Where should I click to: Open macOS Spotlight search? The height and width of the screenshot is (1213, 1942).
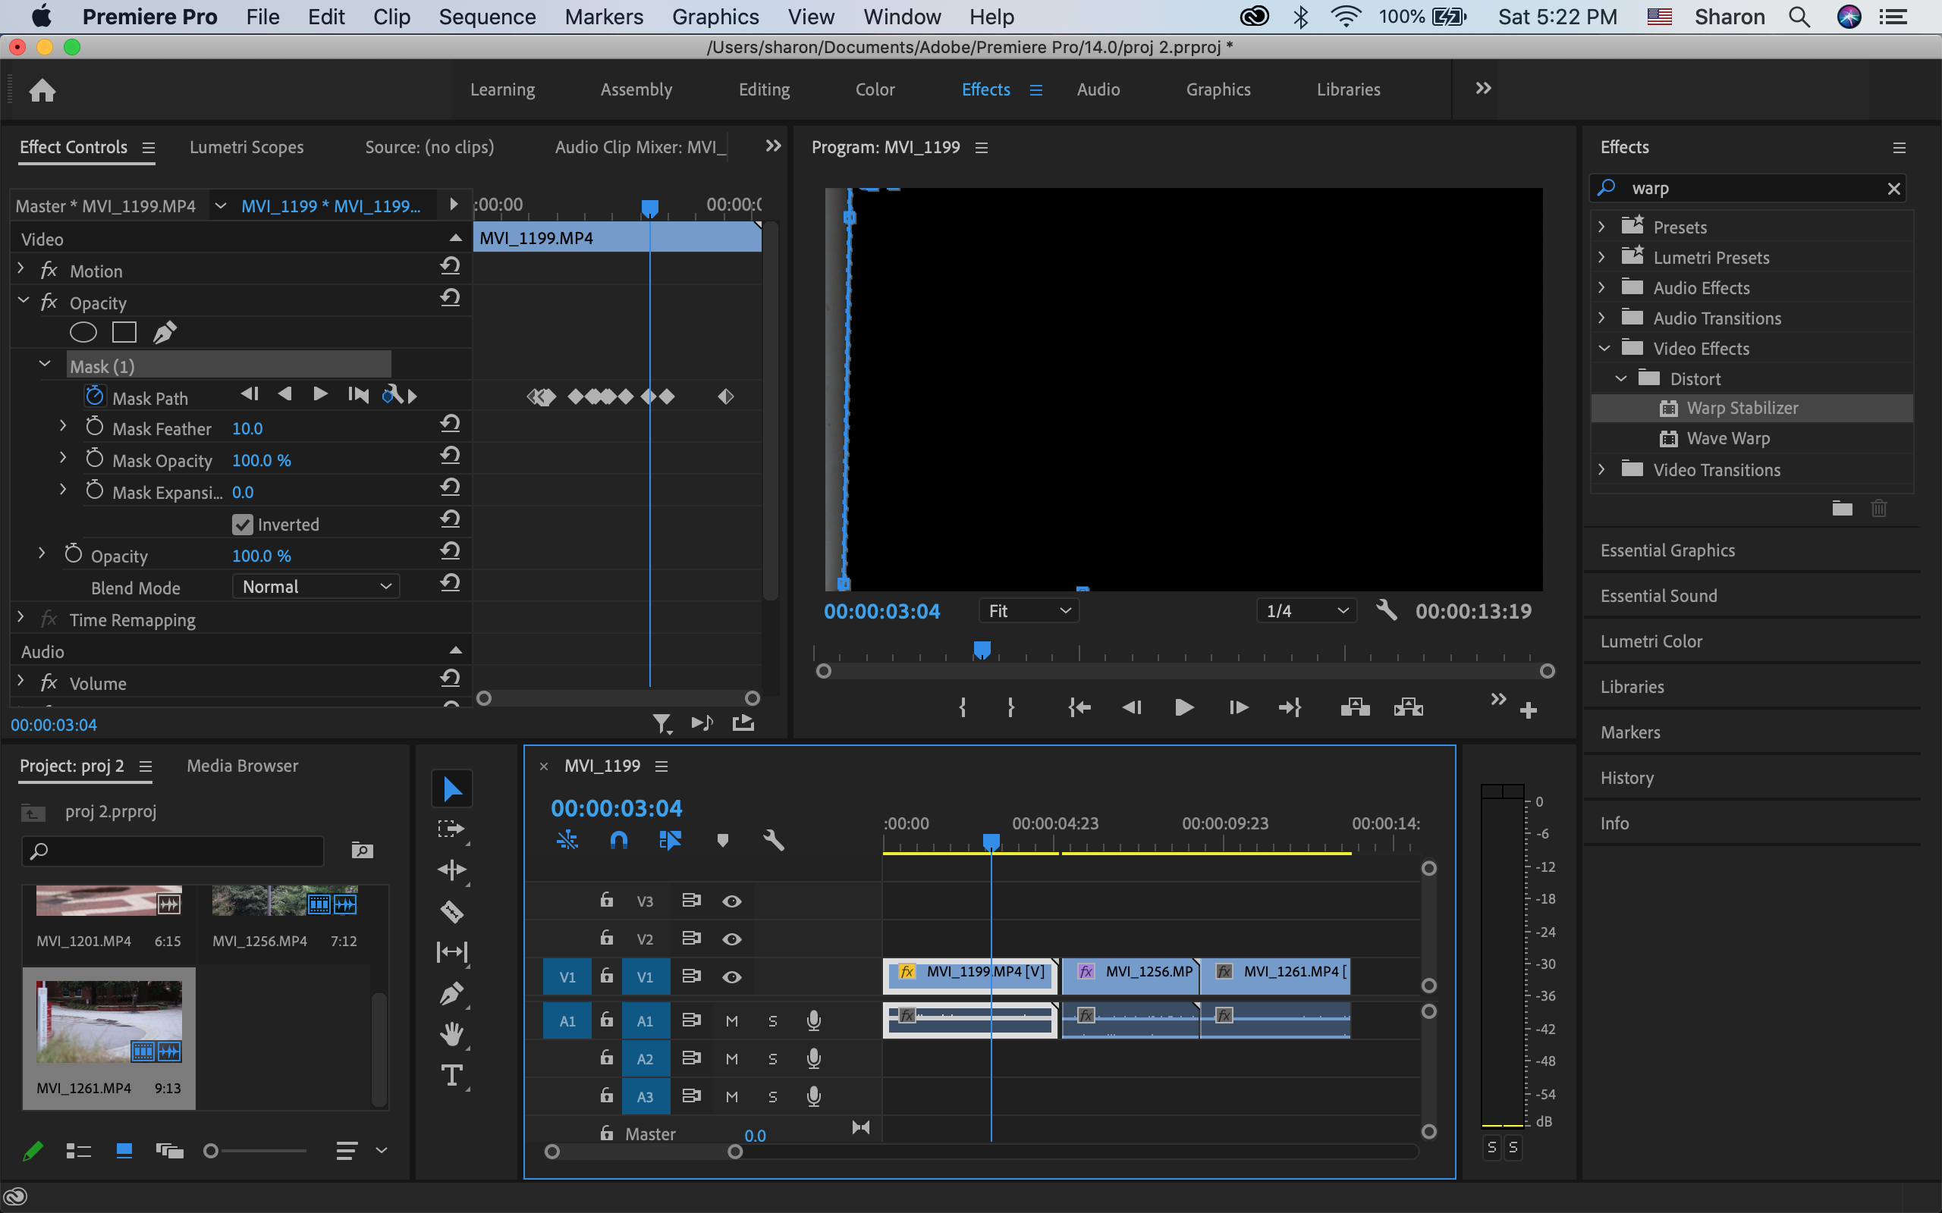(1799, 17)
